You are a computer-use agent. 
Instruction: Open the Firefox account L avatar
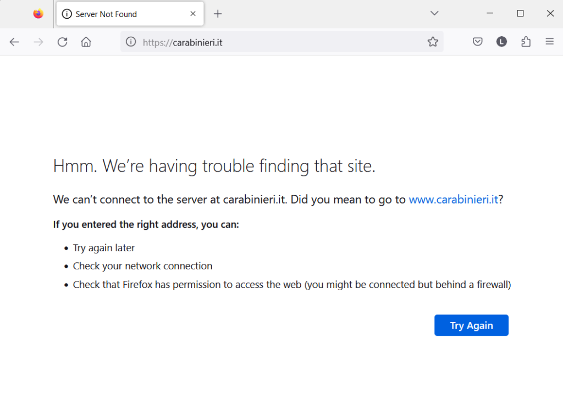(x=501, y=42)
